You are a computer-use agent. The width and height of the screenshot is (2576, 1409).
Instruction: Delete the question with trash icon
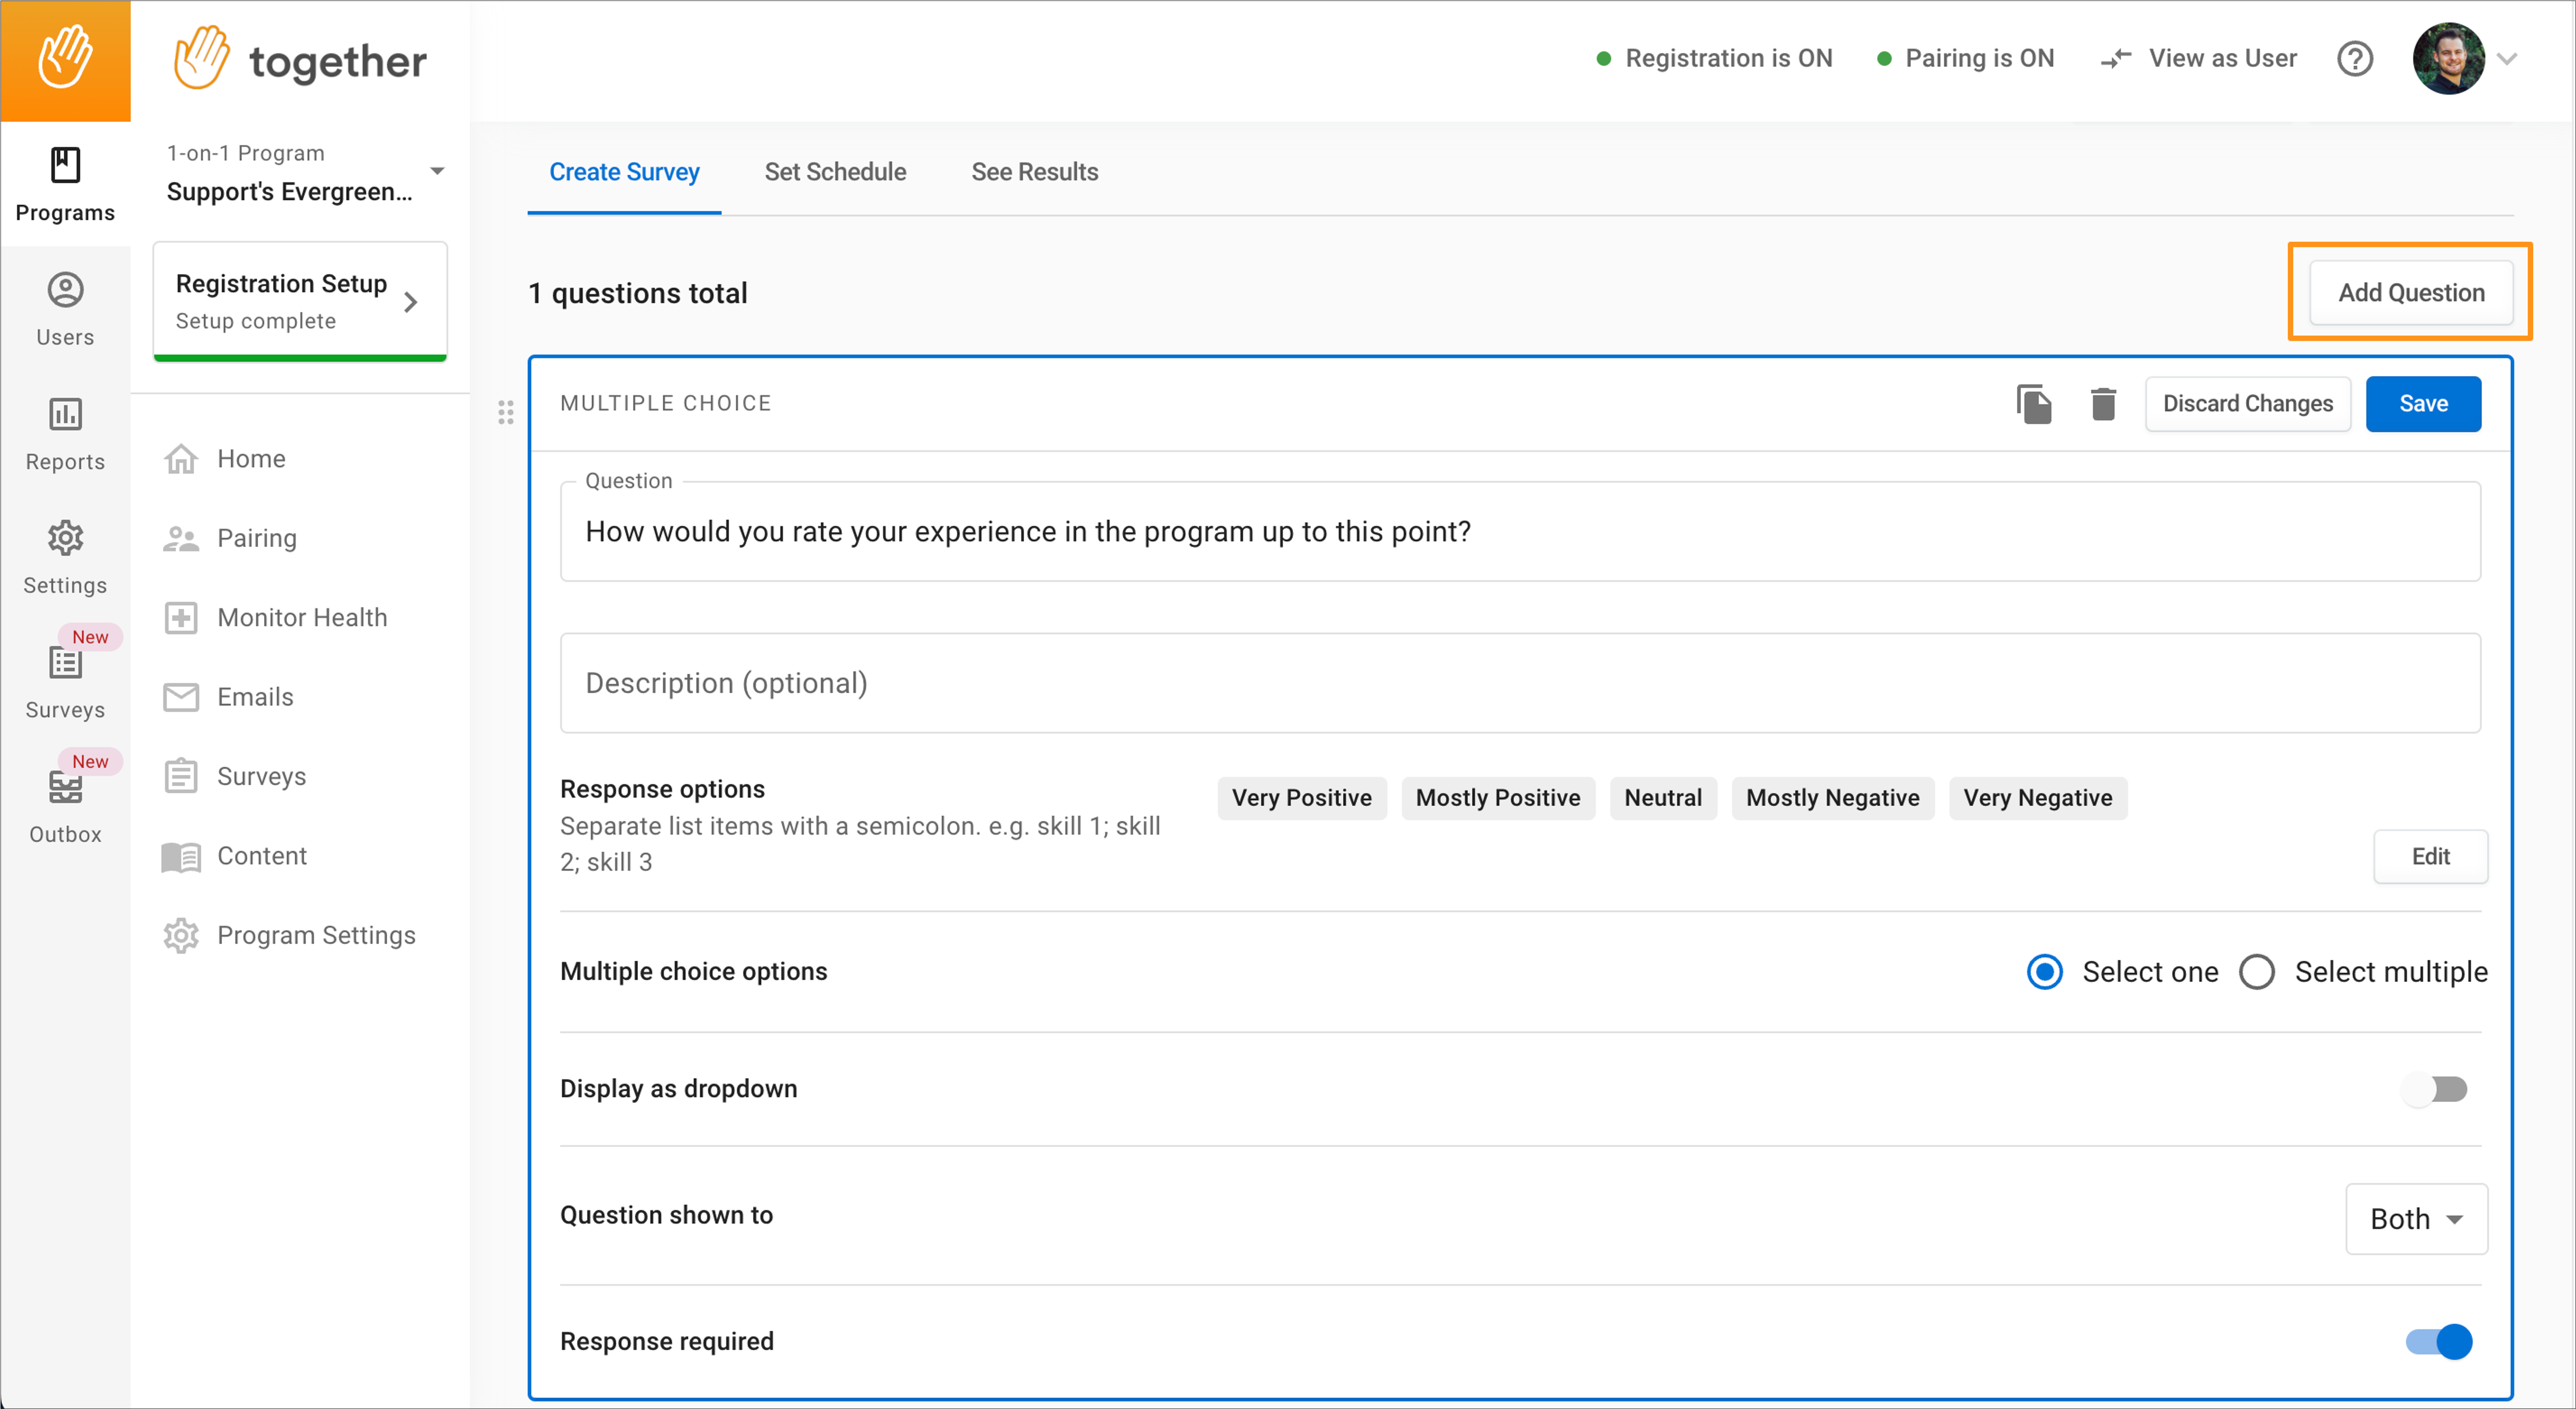pos(2103,404)
